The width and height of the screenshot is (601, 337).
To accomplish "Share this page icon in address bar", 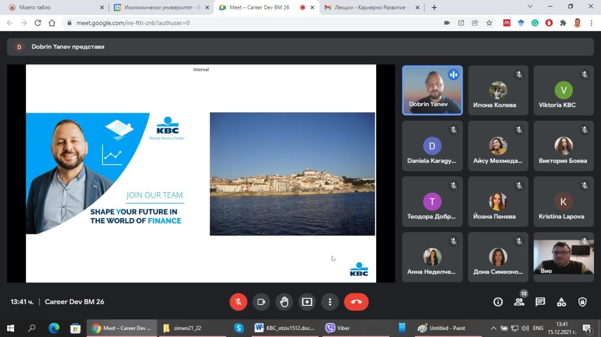I will 475,23.
